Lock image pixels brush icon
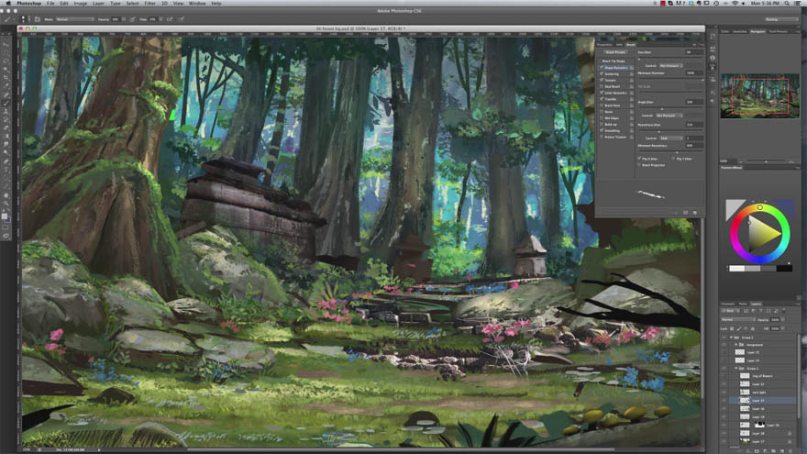Viewport: 807px width, 454px height. click(x=738, y=329)
